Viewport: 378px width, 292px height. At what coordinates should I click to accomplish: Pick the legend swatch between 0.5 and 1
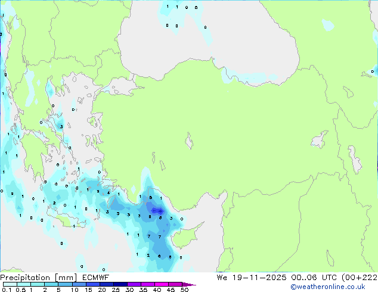tap(24, 284)
